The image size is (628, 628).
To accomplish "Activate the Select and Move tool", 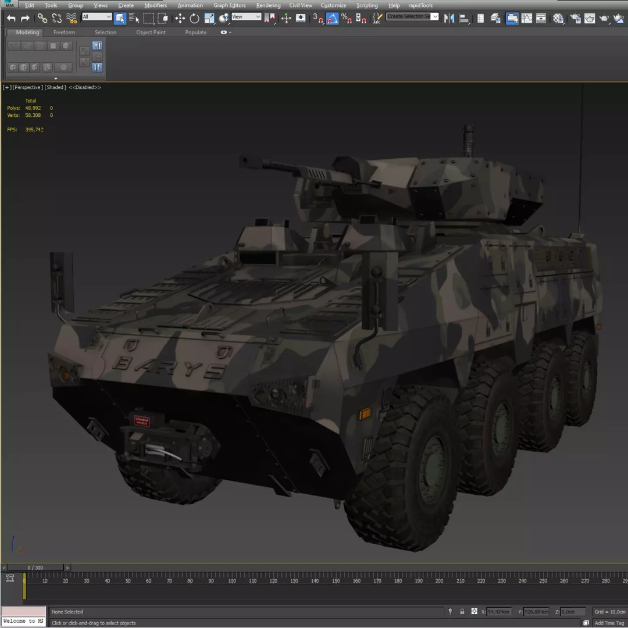I will [x=180, y=19].
